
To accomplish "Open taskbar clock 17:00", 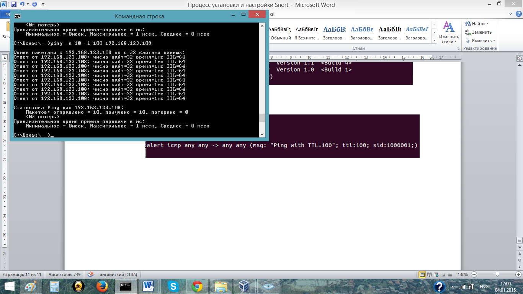I will pyautogui.click(x=505, y=286).
